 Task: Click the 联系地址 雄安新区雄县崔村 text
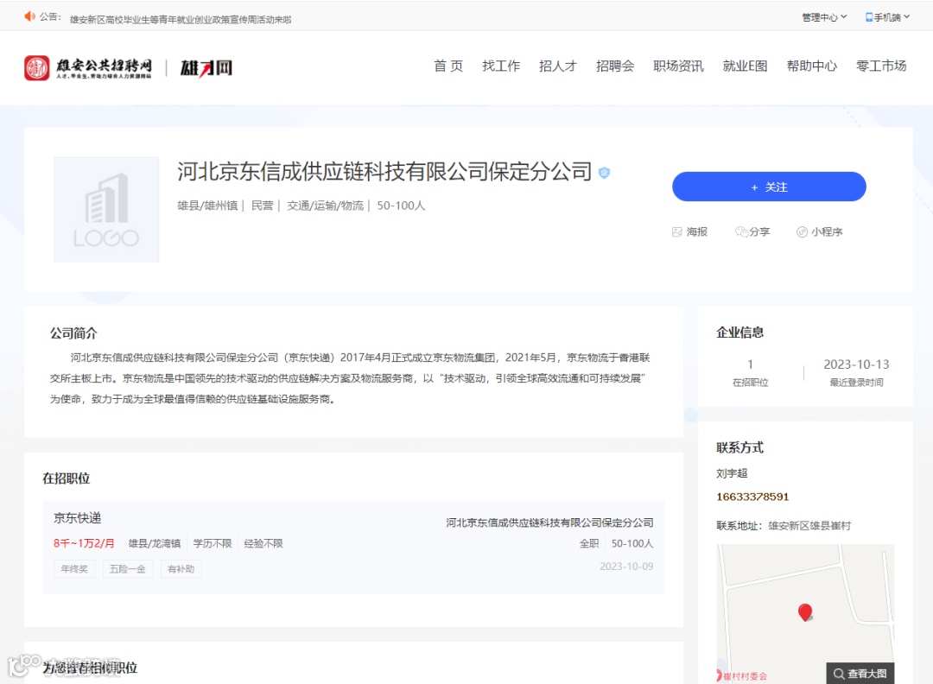click(783, 526)
